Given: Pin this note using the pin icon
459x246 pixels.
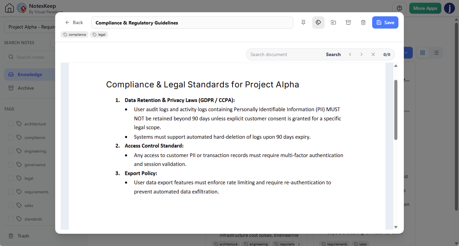Looking at the screenshot, I should click(303, 22).
